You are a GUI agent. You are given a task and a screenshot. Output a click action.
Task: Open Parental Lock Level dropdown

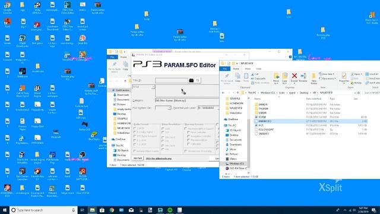[208, 108]
